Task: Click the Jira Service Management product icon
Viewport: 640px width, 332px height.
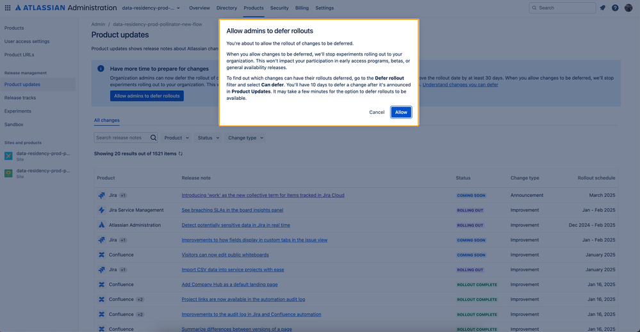Action: pyautogui.click(x=102, y=210)
